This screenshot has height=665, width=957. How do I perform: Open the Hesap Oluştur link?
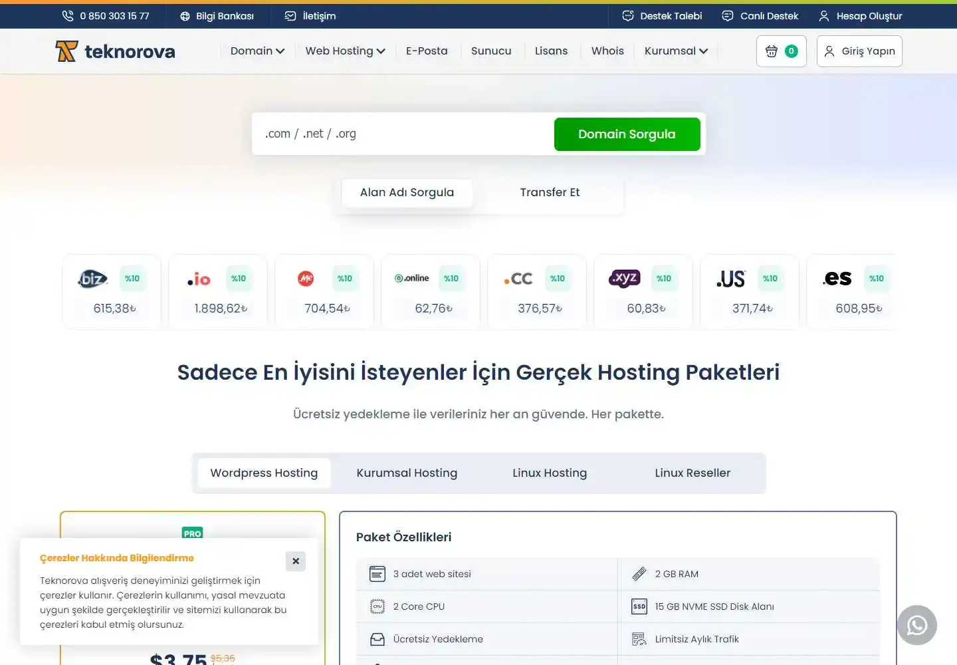click(x=861, y=16)
